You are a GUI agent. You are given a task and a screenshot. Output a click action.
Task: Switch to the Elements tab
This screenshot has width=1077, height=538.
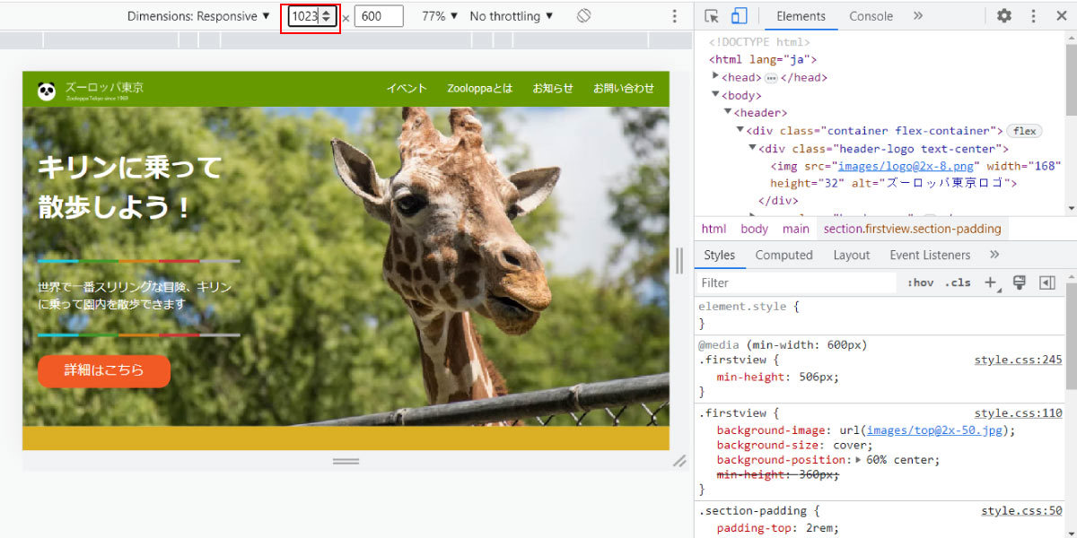[x=801, y=16]
